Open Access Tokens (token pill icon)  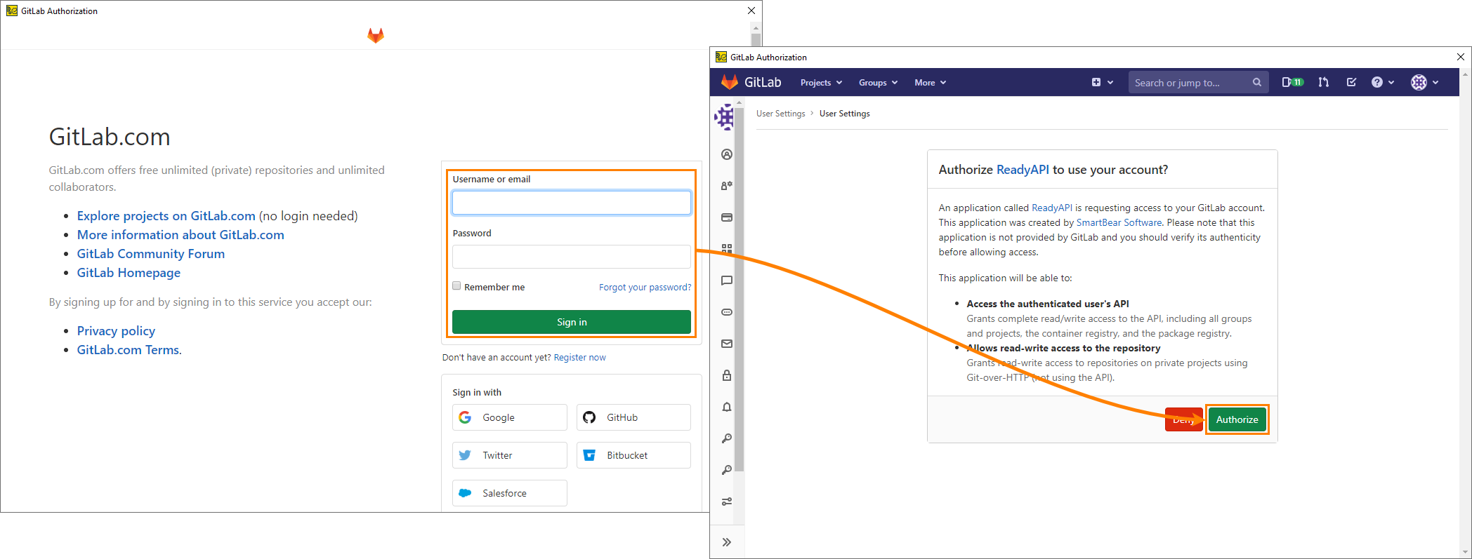[727, 312]
